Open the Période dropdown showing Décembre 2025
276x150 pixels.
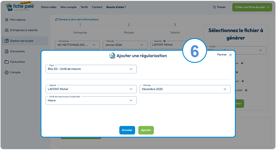185,89
